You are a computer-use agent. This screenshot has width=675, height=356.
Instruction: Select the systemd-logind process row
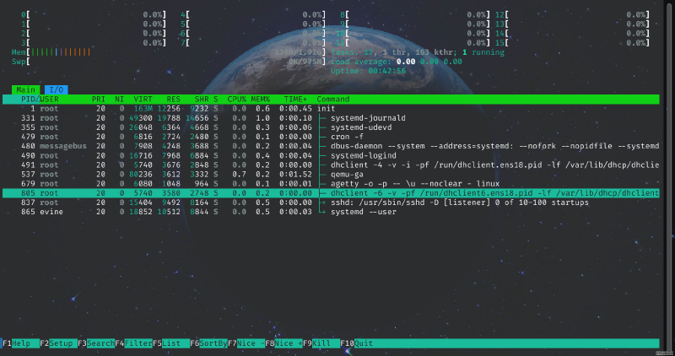331,155
